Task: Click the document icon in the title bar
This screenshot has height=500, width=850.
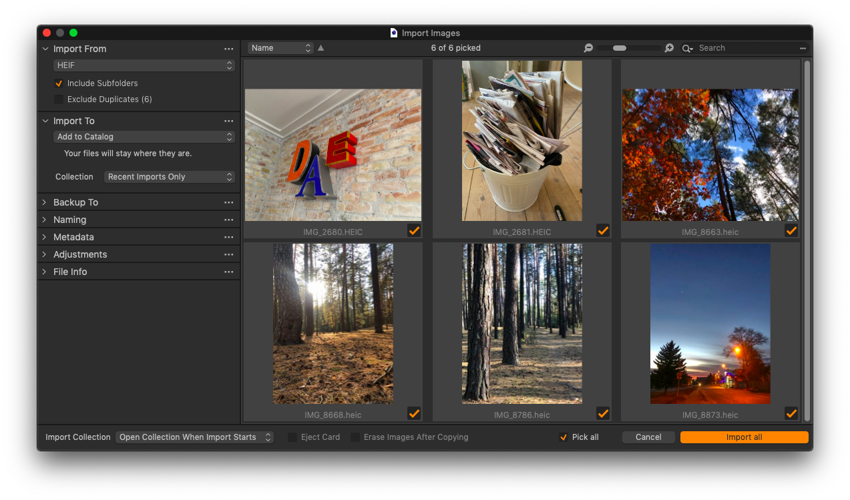Action: coord(394,33)
